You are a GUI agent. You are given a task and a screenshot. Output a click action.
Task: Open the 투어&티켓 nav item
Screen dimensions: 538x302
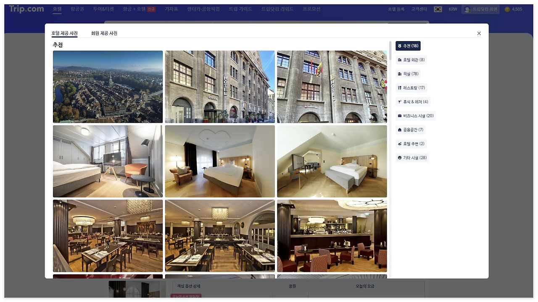pyautogui.click(x=103, y=9)
